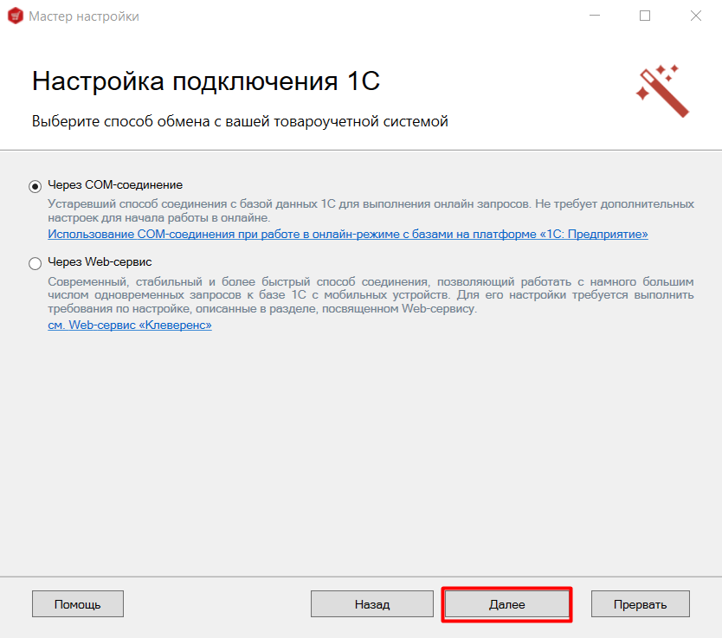Click the 'Современный, стабильный' description paragraph
722x638 pixels.
(371, 295)
